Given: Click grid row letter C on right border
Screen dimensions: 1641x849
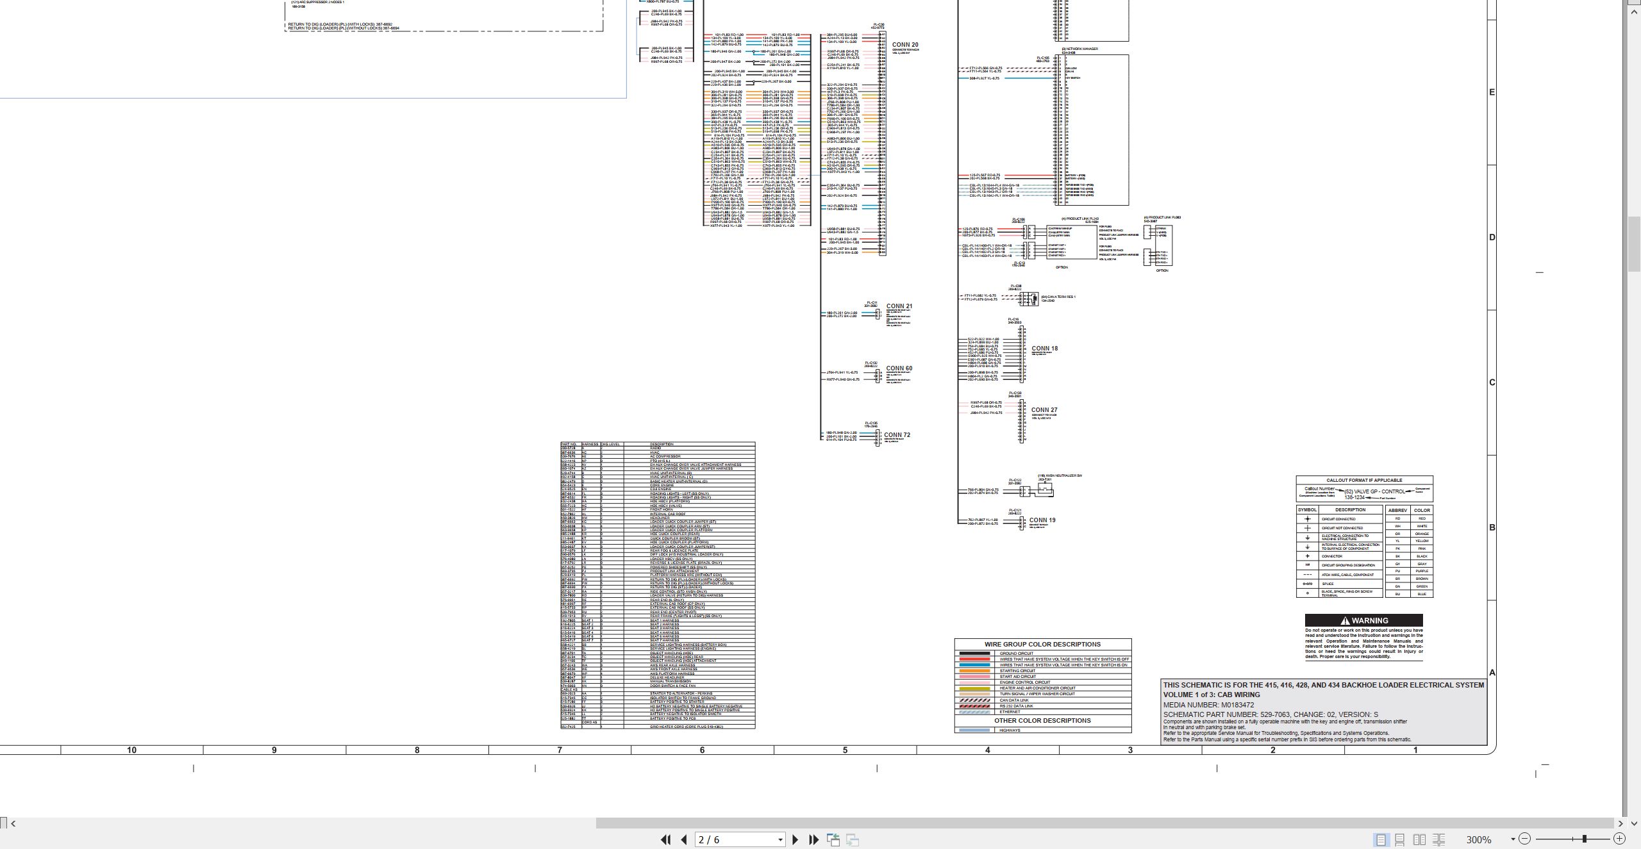Looking at the screenshot, I should pyautogui.click(x=1492, y=383).
